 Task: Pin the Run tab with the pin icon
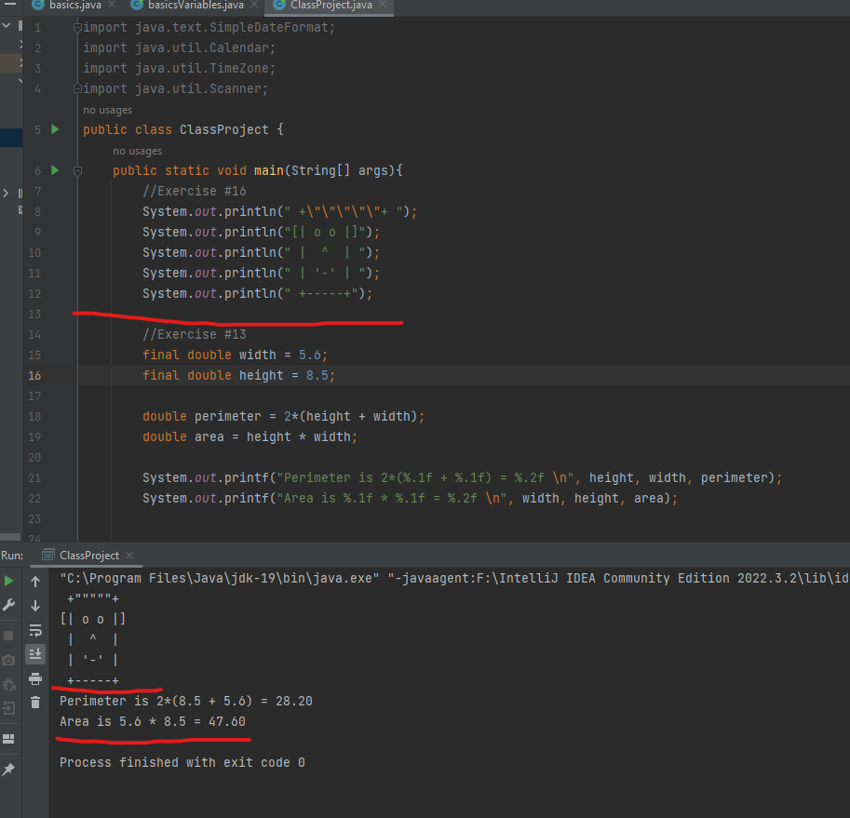click(x=8, y=770)
